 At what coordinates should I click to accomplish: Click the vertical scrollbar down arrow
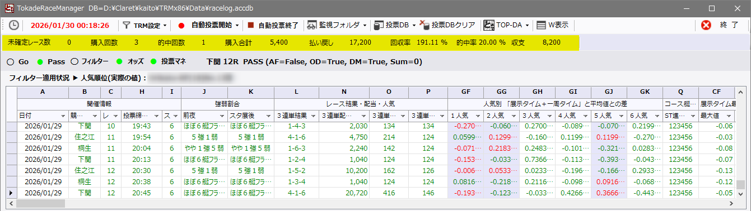point(740,194)
